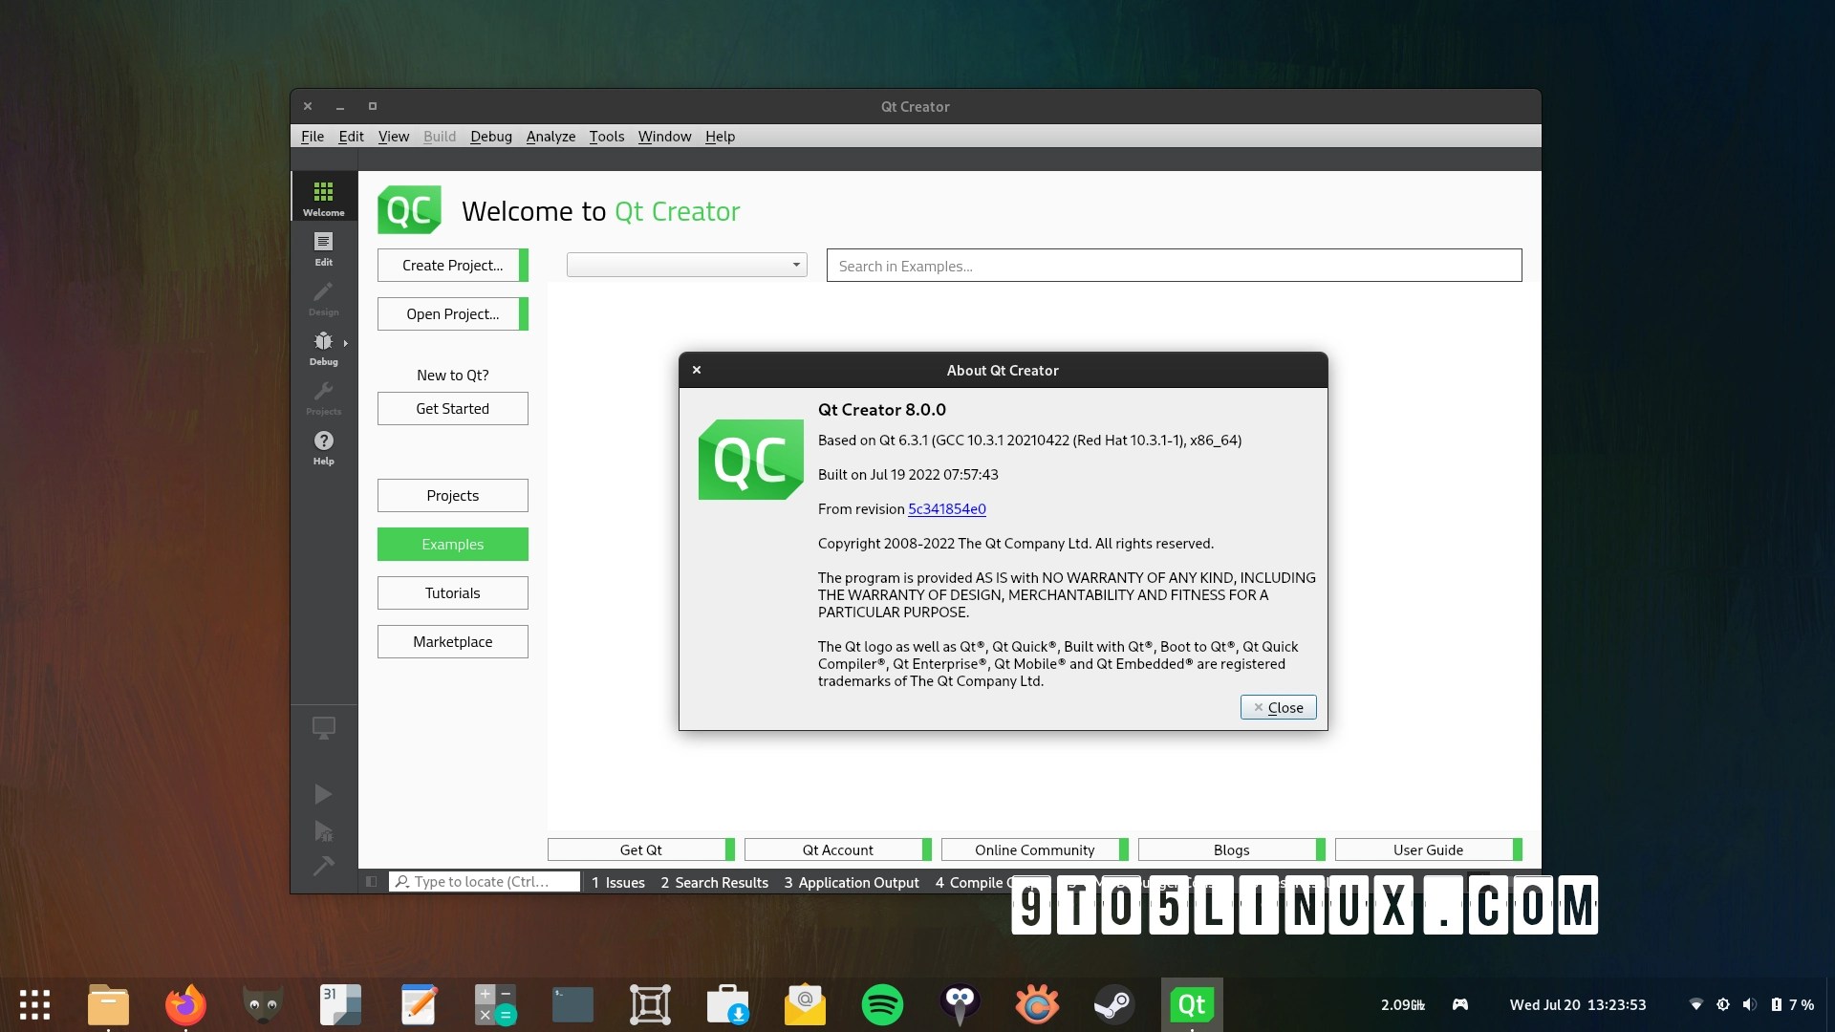Viewport: 1835px width, 1032px height.
Task: Close the About Qt Creator dialog
Action: pos(1278,707)
